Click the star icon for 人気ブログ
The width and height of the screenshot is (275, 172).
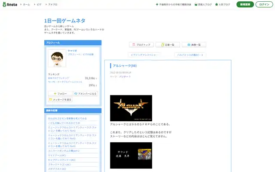[x=217, y=4]
